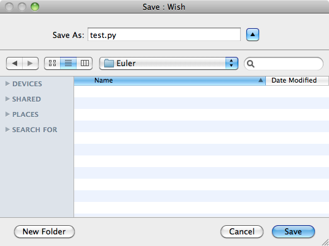
Task: Switch to column view mode
Action: coord(85,63)
